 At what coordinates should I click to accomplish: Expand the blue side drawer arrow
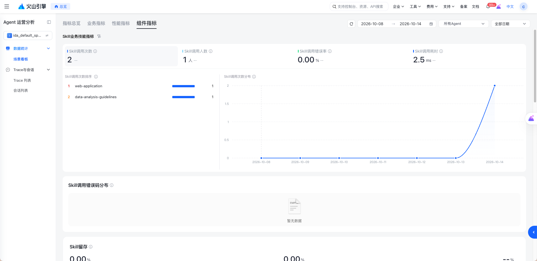coord(533,232)
